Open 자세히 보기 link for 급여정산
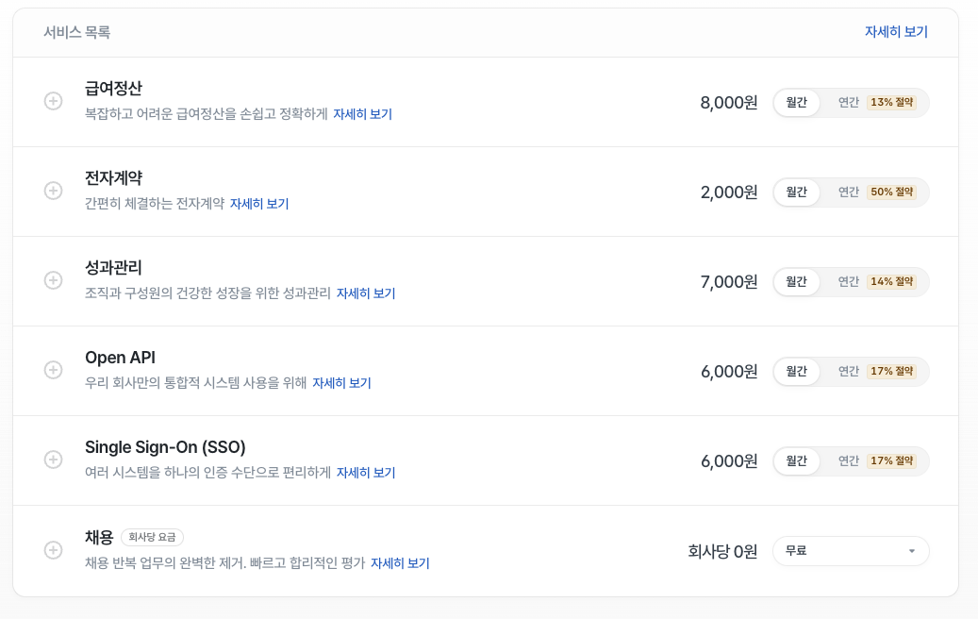 (362, 114)
